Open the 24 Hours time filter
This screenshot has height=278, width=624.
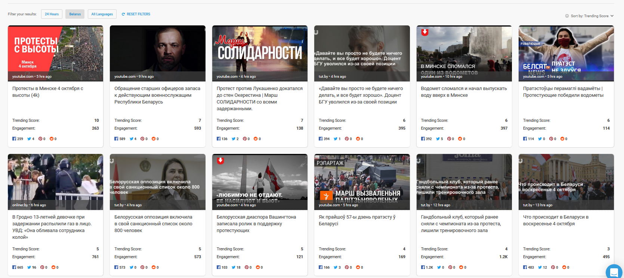52,14
